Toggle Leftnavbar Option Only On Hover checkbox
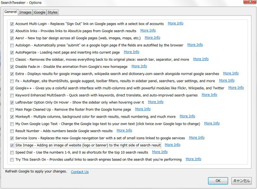Screen dimensions: 257x189 (x=12, y=103)
